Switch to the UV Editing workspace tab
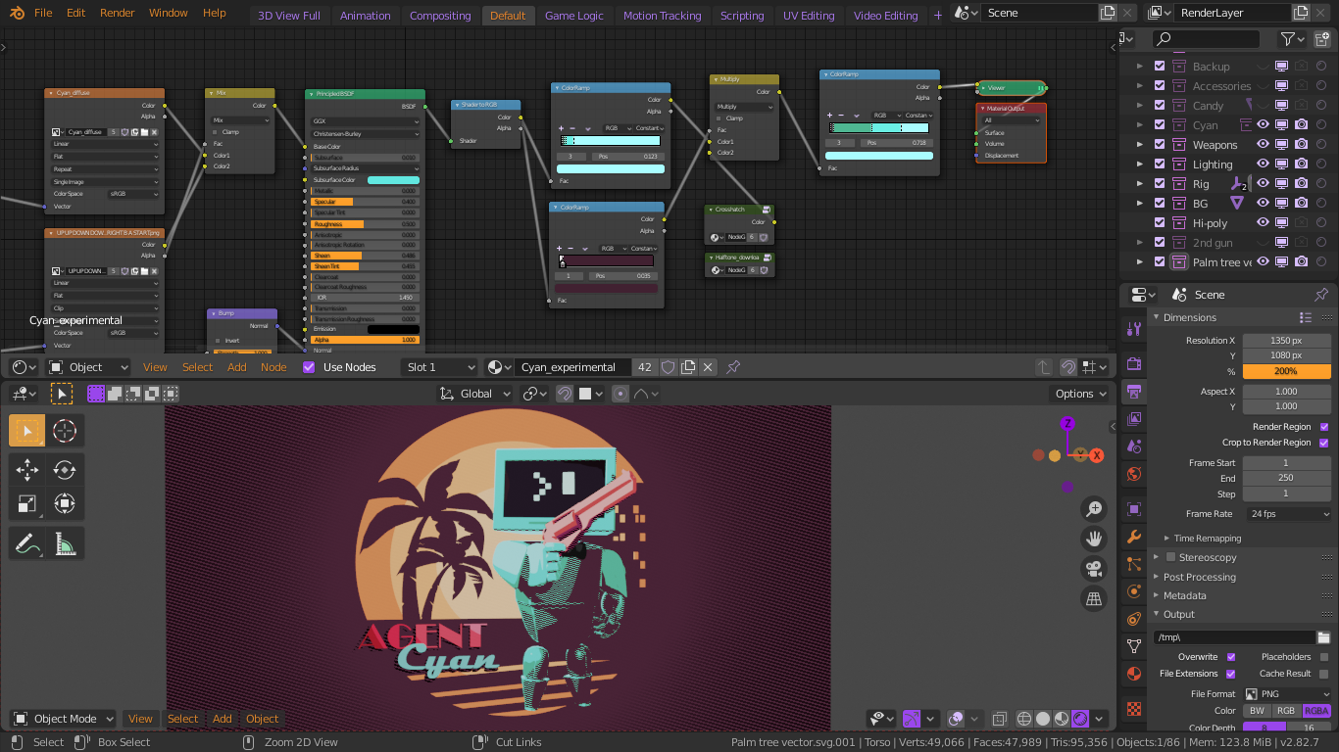The image size is (1339, 752). (x=809, y=16)
